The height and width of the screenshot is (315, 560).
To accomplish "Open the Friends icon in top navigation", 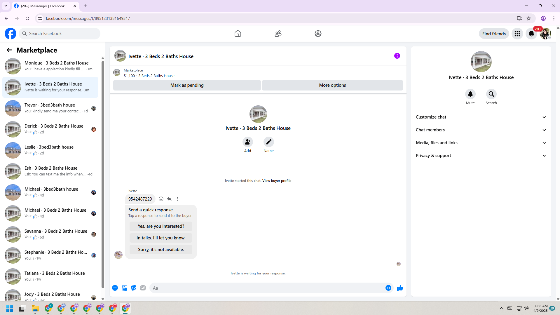I will (278, 34).
